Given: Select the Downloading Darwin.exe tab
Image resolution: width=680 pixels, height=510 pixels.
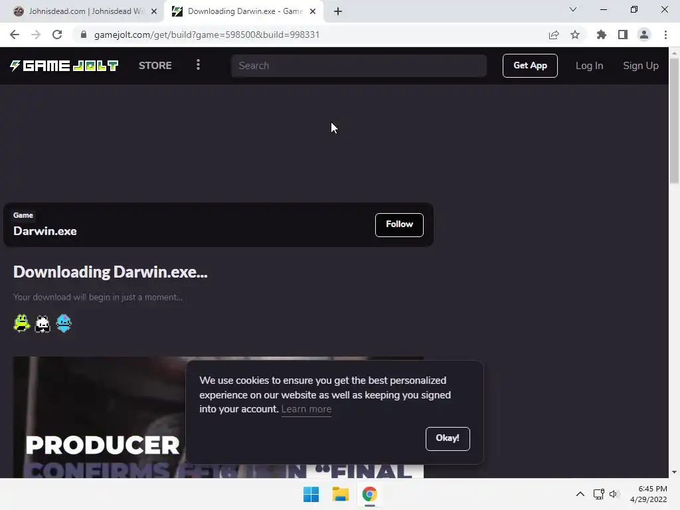Looking at the screenshot, I should [x=244, y=11].
